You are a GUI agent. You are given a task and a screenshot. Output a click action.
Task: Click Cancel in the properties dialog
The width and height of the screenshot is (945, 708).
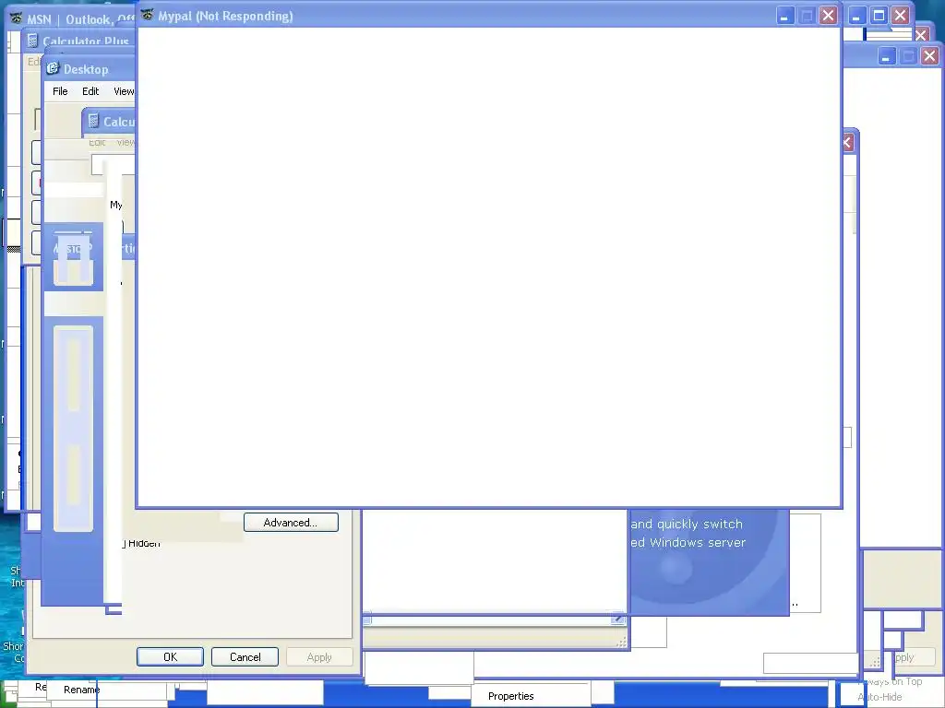pyautogui.click(x=245, y=656)
